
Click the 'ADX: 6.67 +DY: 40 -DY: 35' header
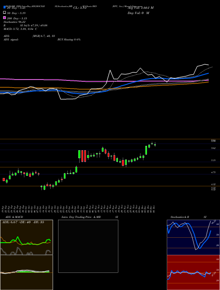23,222
